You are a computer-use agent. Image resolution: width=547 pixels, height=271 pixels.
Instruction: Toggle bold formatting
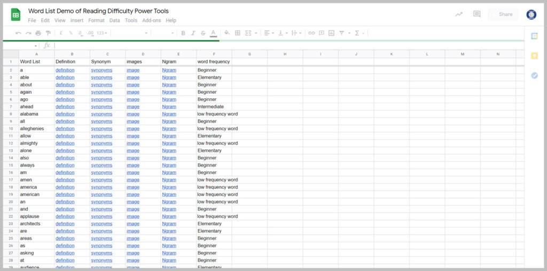point(183,33)
